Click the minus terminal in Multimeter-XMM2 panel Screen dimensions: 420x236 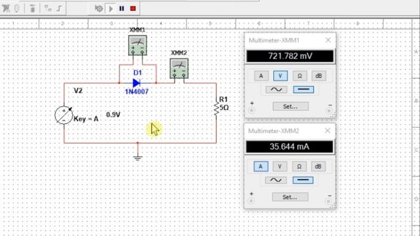tap(328, 201)
